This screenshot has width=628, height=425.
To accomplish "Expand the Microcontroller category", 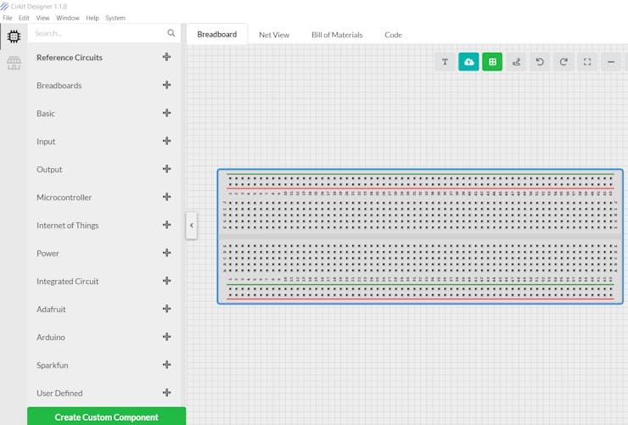I will point(167,197).
